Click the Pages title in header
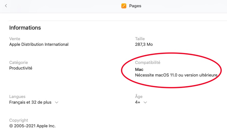This screenshot has height=134, width=227. tap(135, 6)
